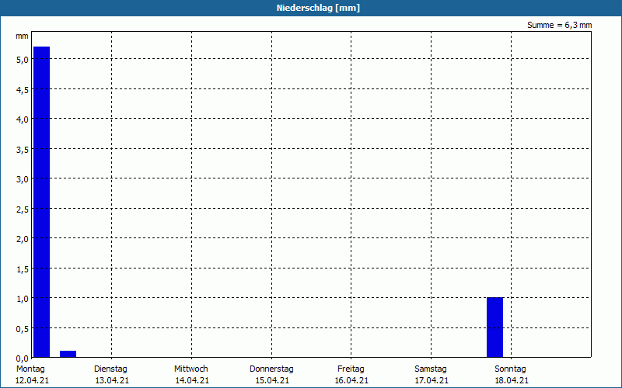Select the Donnerstag day label
The width and height of the screenshot is (622, 388).
point(271,369)
